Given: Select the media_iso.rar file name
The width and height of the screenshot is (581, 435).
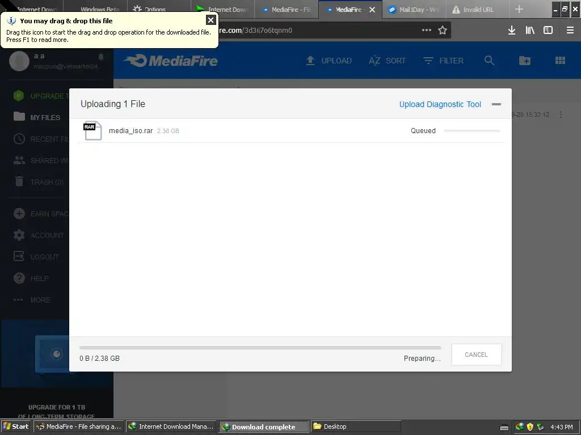Looking at the screenshot, I should pyautogui.click(x=131, y=131).
